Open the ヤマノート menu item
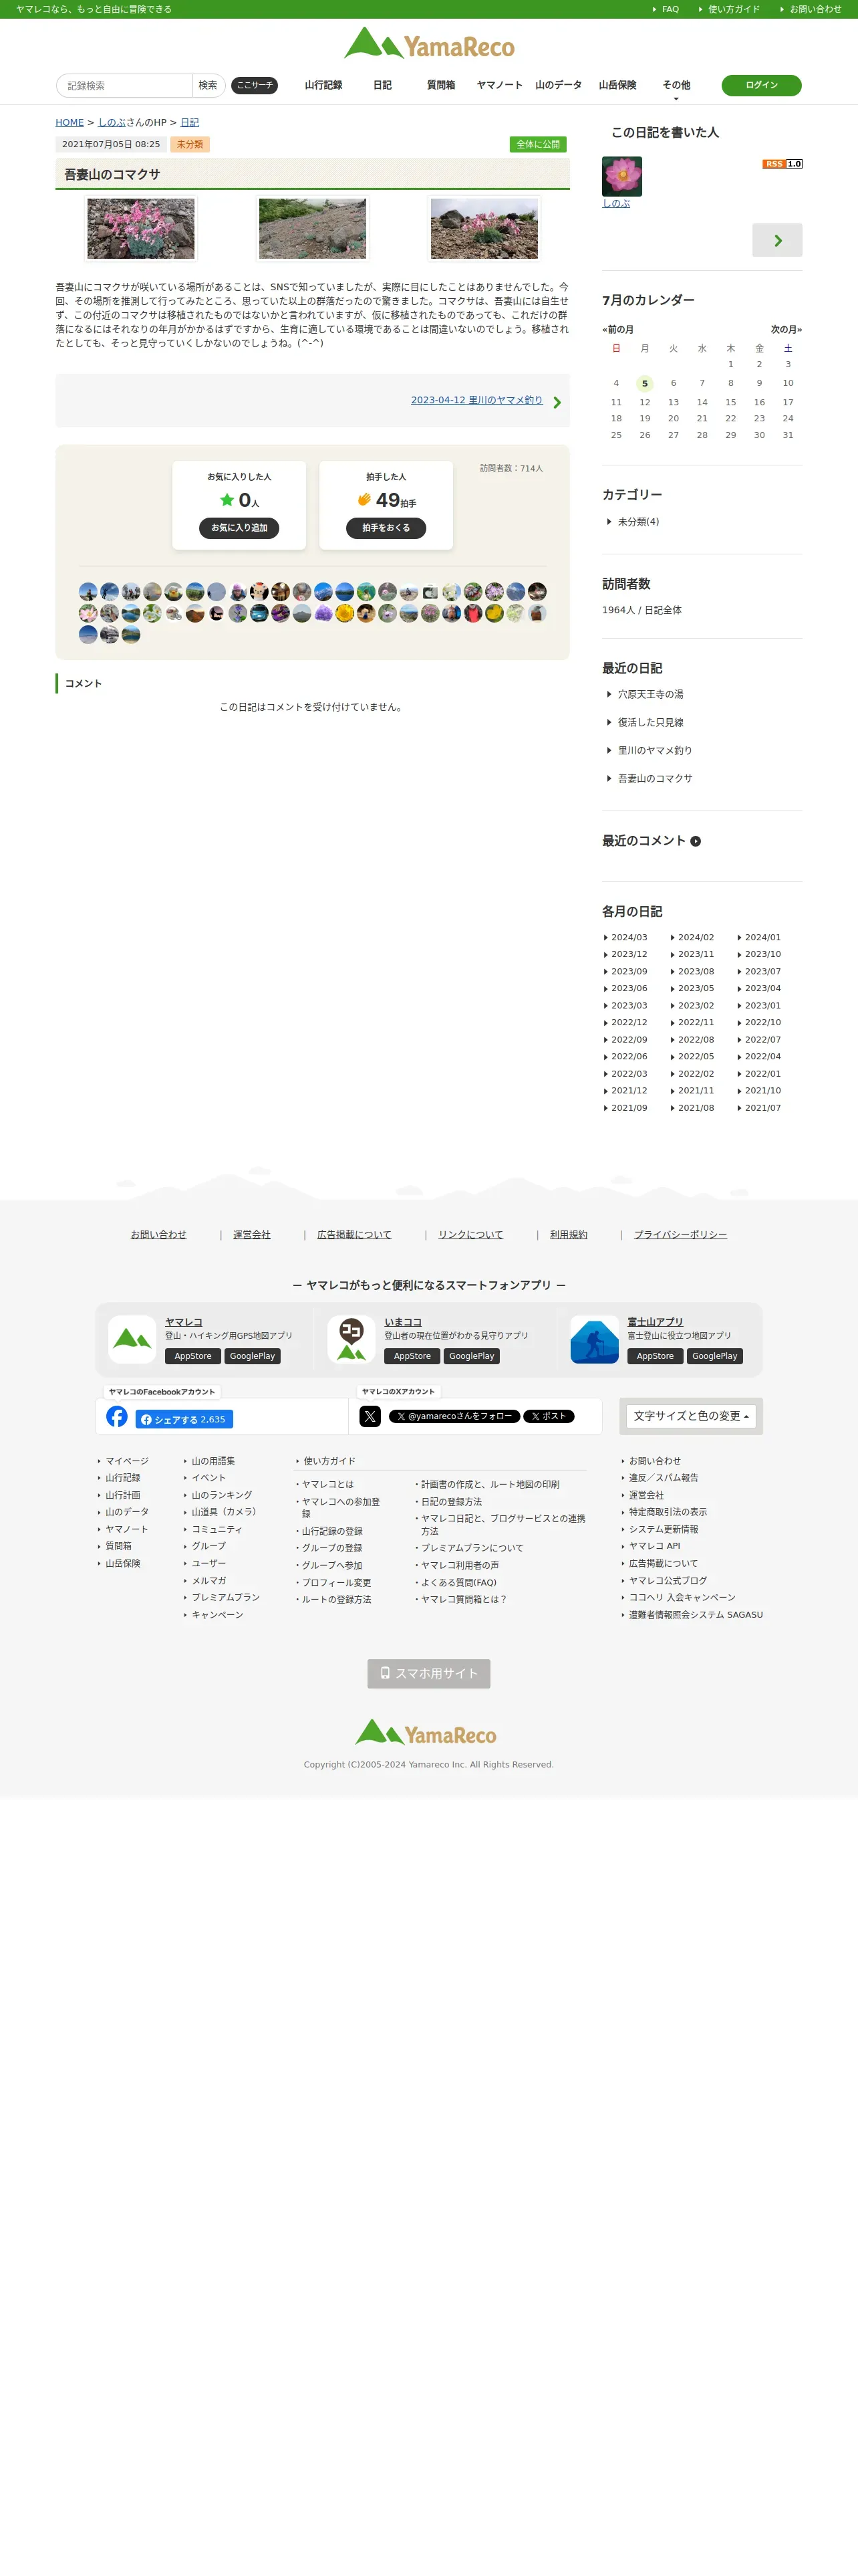Viewport: 858px width, 2576px height. click(499, 85)
